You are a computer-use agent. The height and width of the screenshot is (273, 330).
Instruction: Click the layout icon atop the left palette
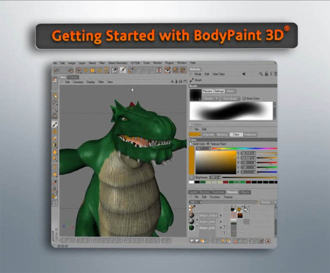tap(54, 80)
